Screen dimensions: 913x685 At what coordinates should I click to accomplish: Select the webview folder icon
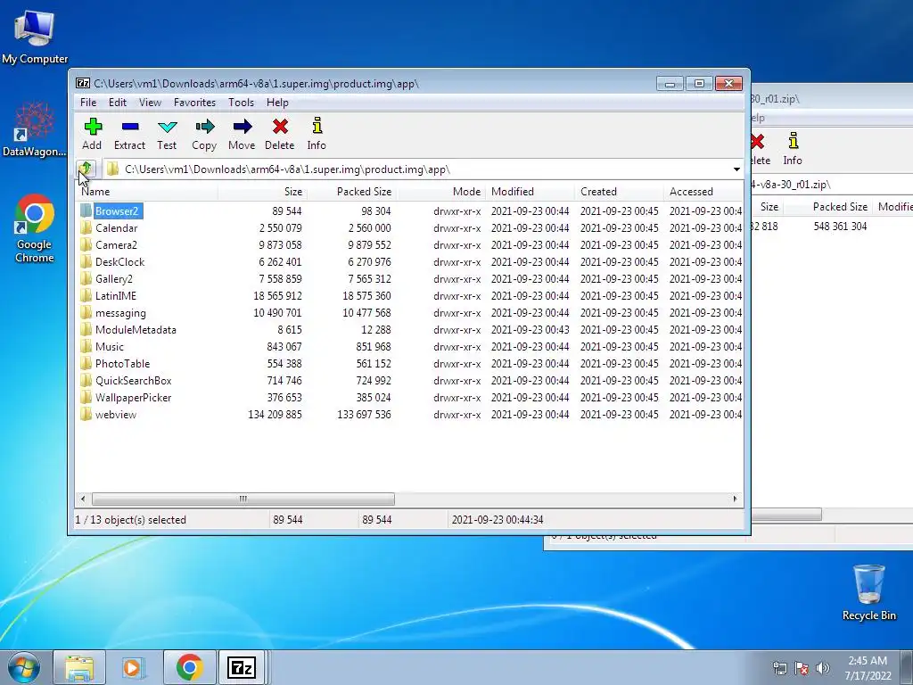coord(86,414)
